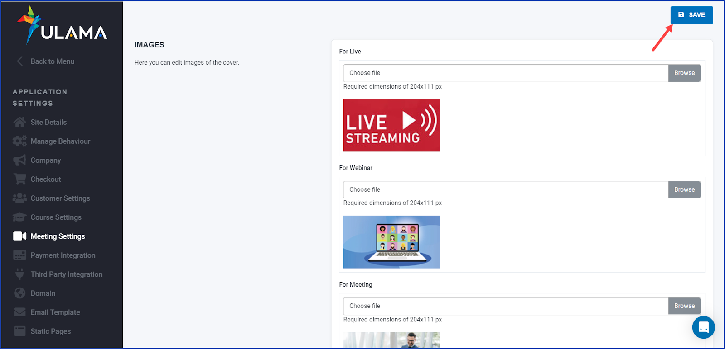Click the Meeting Settings video camera icon
Screen dimensions: 725x349
19,236
